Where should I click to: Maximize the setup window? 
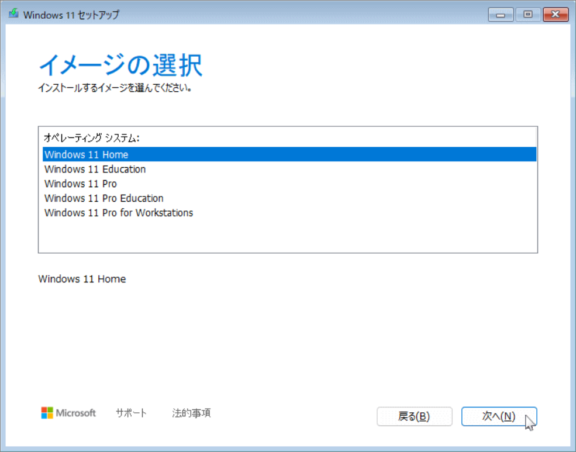coord(528,14)
